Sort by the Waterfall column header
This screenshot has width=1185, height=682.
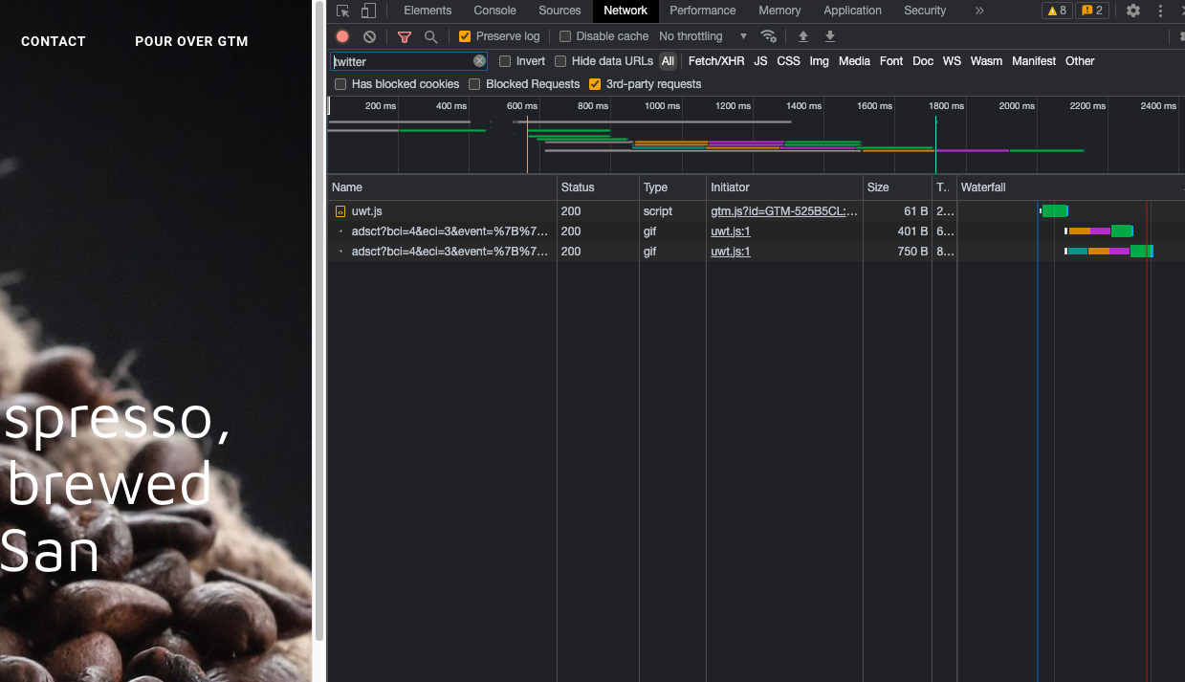click(x=1070, y=187)
